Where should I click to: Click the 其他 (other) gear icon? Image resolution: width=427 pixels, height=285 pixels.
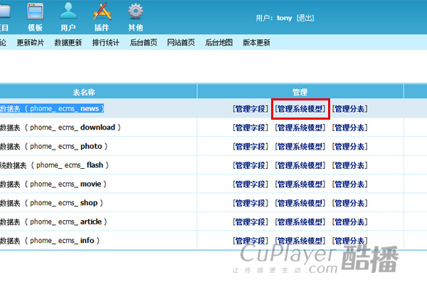click(x=135, y=16)
